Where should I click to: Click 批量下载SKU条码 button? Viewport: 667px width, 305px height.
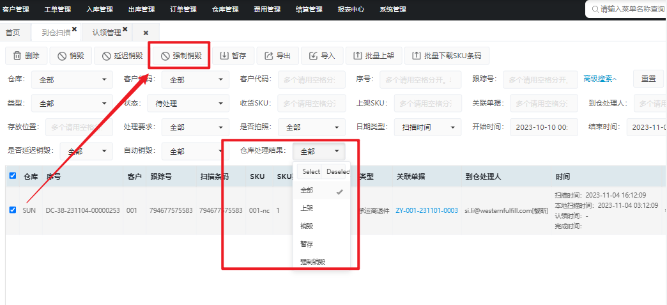pos(447,56)
